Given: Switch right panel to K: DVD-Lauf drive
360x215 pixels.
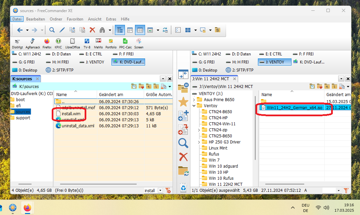Looking at the screenshot, I should [x=309, y=62].
